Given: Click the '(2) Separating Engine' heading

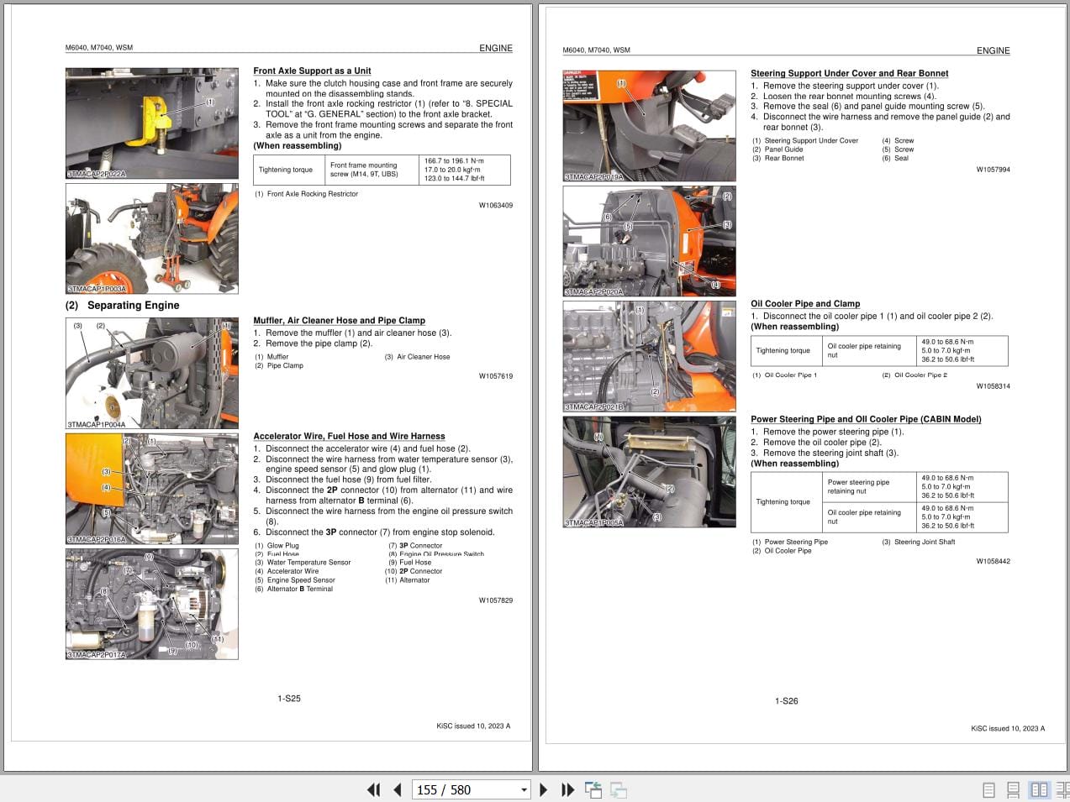Looking at the screenshot, I should click(x=122, y=306).
